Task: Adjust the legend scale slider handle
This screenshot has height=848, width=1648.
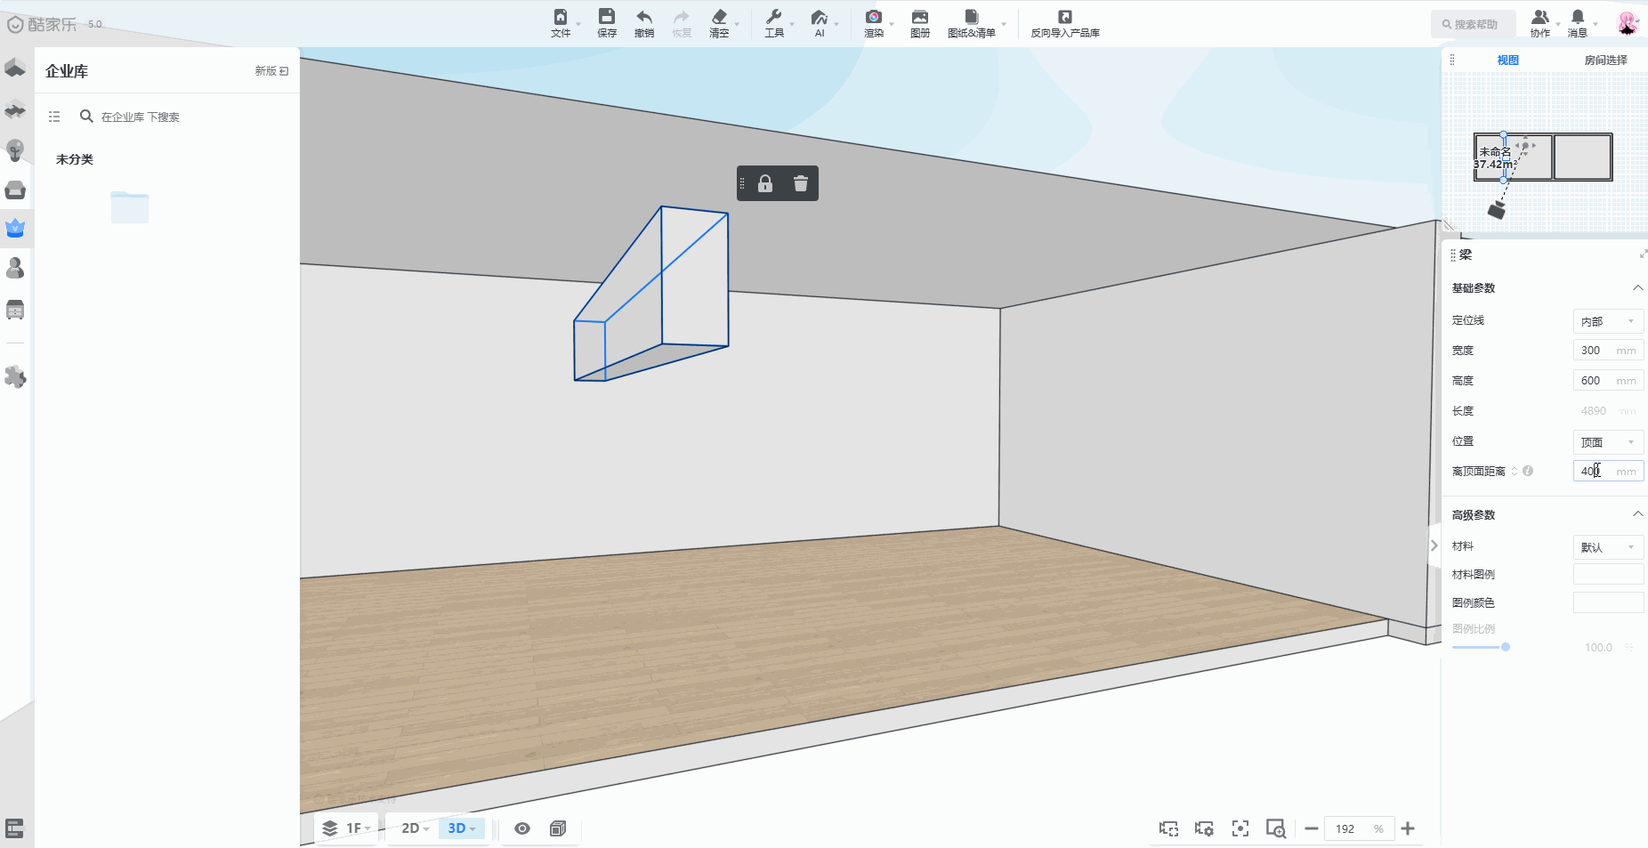Action: pos(1506,647)
